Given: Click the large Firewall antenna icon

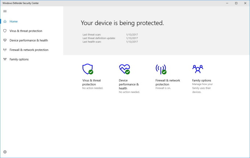Looking at the screenshot, I should (161, 69).
